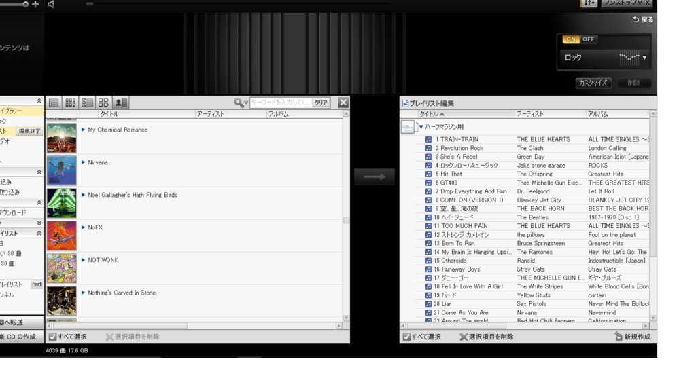Sort playlist by タイトル column header
This screenshot has height=391, width=696.
tap(429, 114)
